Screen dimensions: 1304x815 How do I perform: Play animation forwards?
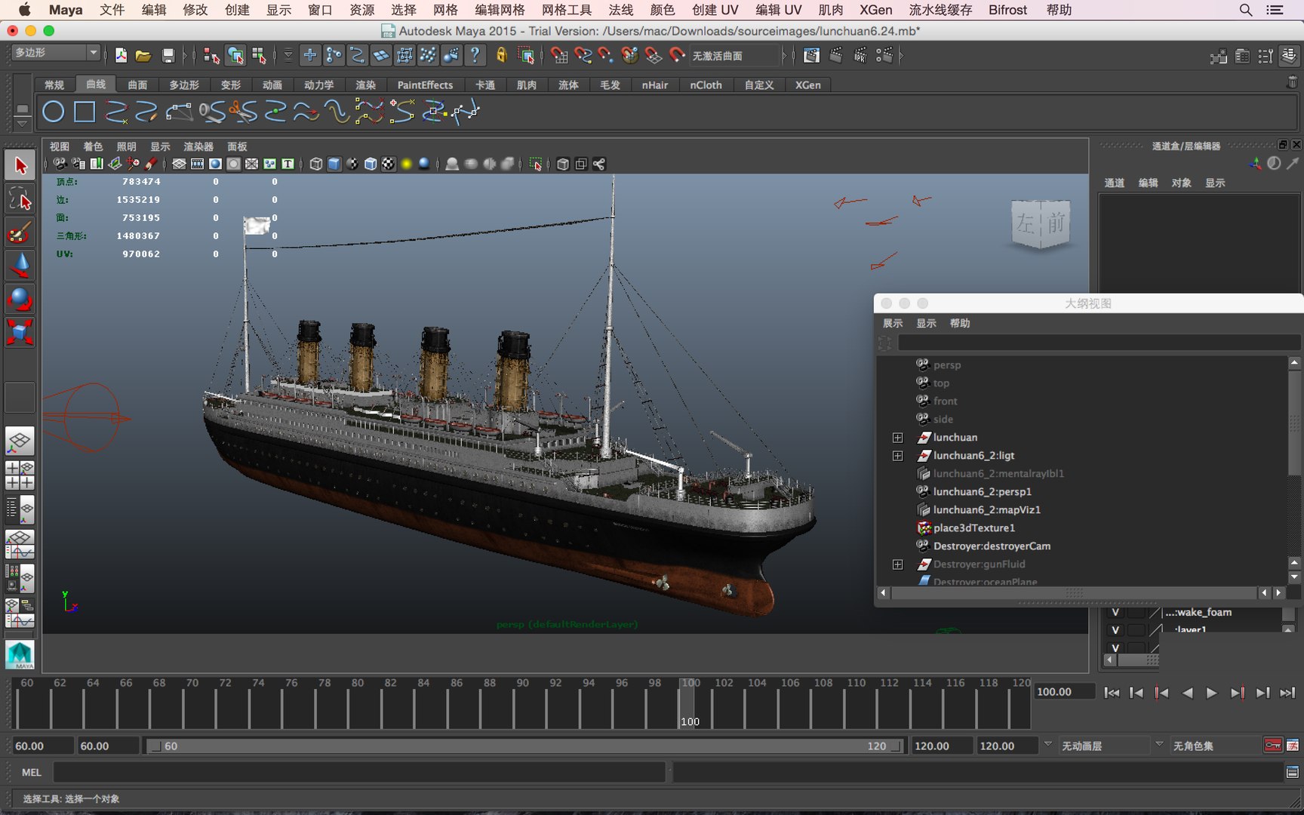point(1211,693)
